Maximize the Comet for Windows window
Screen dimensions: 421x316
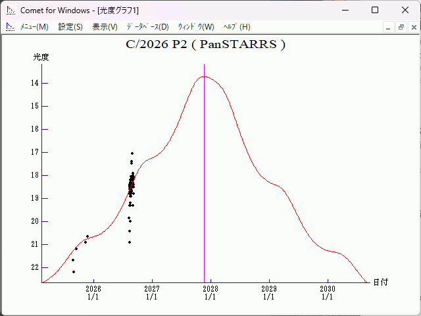coord(375,11)
